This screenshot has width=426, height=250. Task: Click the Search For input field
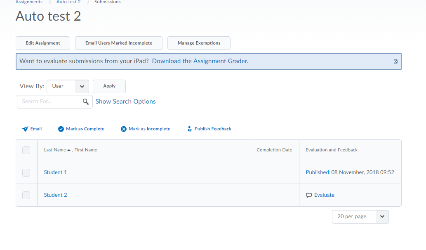tap(49, 101)
